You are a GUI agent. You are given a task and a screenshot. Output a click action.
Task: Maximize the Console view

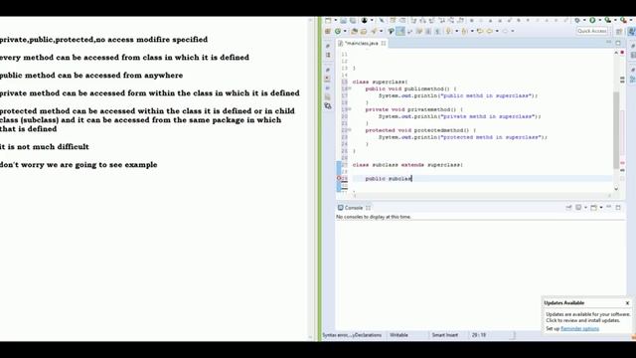618,208
